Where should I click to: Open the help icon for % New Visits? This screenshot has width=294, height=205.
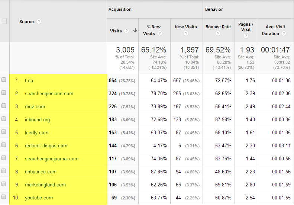pos(159,33)
